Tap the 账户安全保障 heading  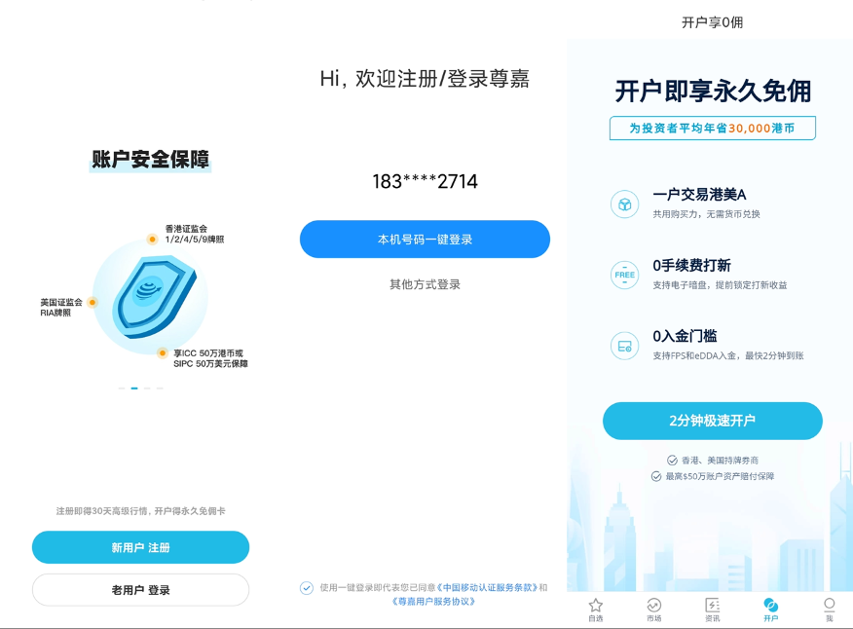tap(150, 160)
